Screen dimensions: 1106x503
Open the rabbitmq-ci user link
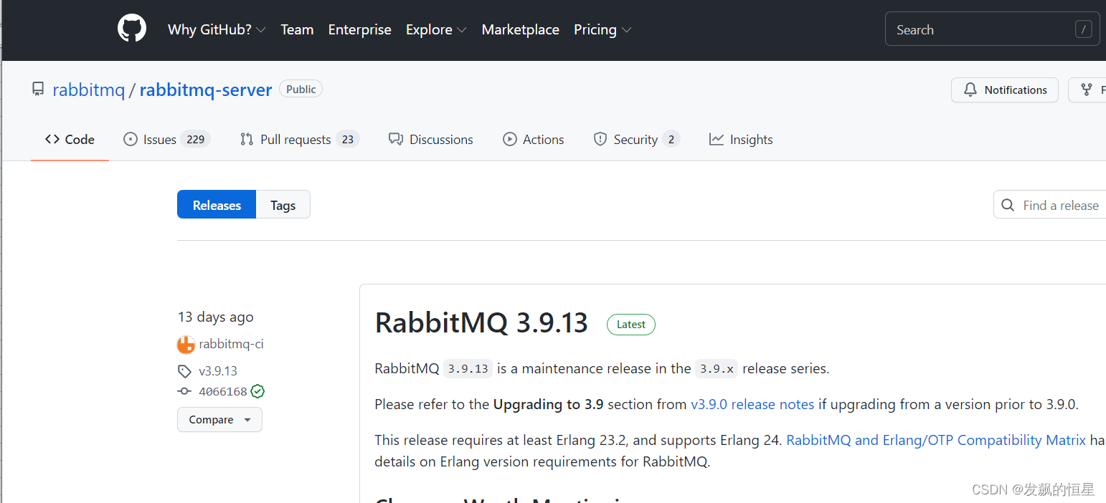[x=231, y=344]
